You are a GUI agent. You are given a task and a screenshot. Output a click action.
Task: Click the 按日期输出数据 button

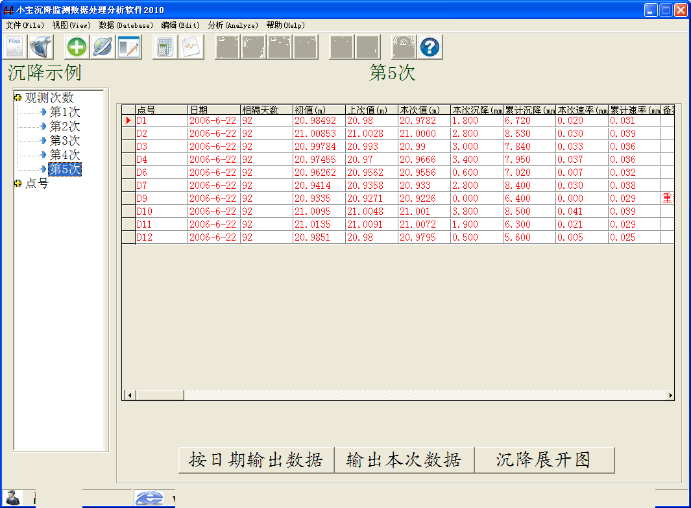(x=256, y=460)
